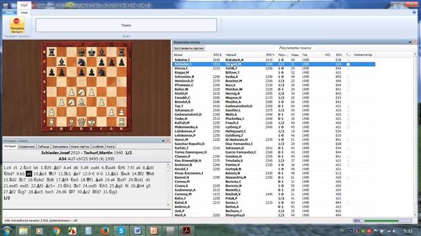This screenshot has height=236, width=421.
Task: Open the Windows Start button
Action: coord(7,231)
